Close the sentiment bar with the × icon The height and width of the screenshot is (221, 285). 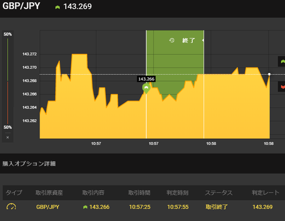(8, 137)
